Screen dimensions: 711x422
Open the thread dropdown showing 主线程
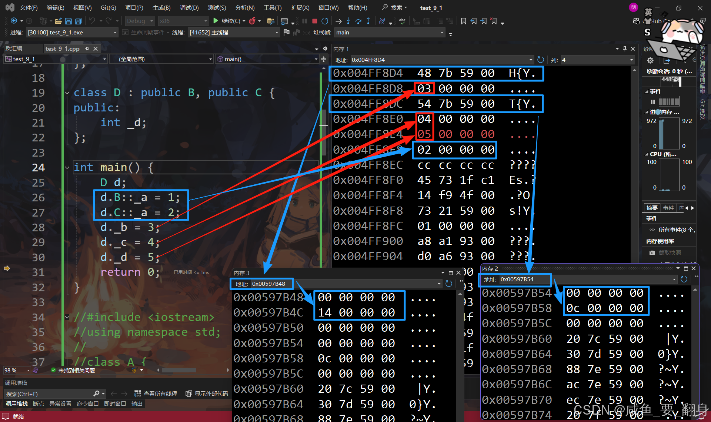click(234, 33)
